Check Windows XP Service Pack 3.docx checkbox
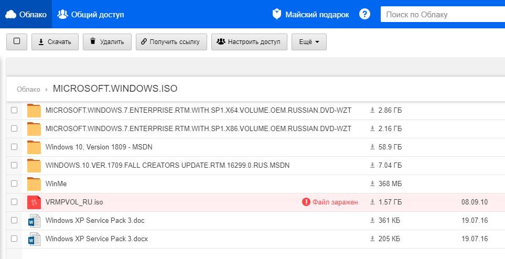This screenshot has width=505, height=259. 14,239
